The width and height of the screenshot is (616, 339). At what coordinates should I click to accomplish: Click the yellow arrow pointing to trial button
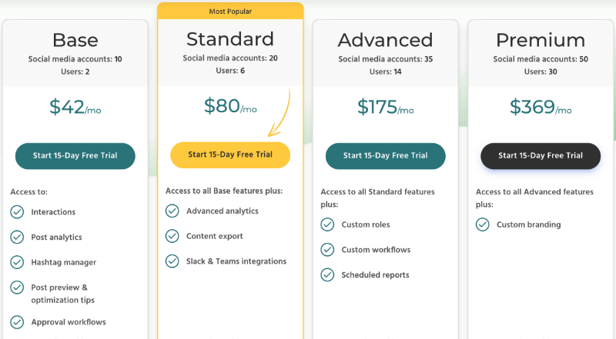280,112
